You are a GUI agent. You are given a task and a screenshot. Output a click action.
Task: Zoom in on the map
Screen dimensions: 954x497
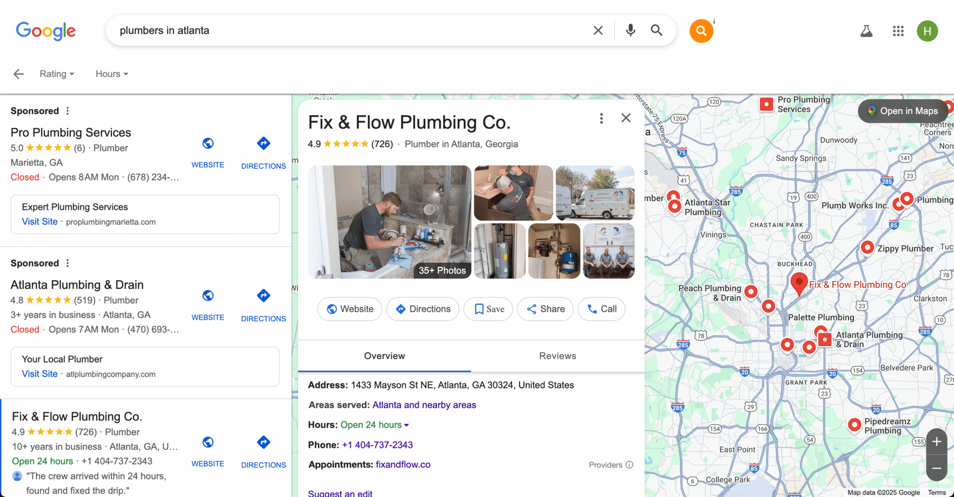[937, 442]
